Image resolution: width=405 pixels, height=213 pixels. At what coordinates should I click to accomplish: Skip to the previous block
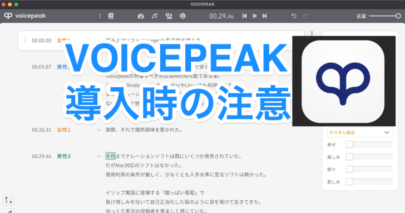(244, 16)
